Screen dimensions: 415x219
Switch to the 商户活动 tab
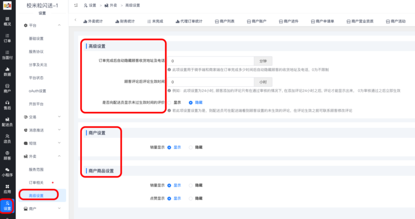(396, 21)
